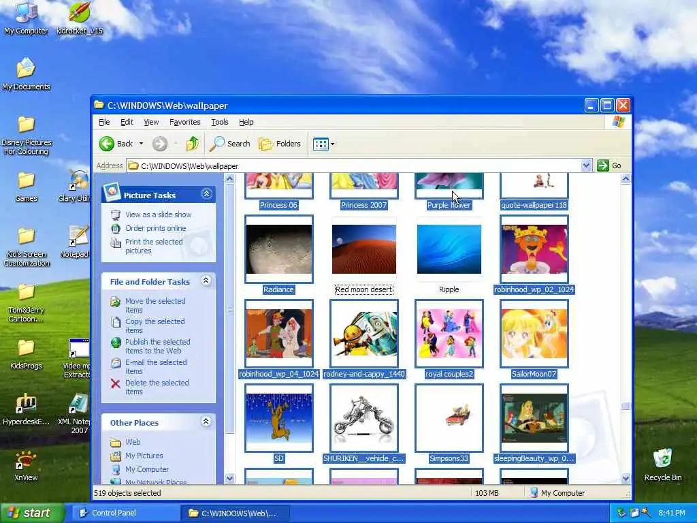The height and width of the screenshot is (523, 697).
Task: Click View as a slide show
Action: pyautogui.click(x=158, y=215)
